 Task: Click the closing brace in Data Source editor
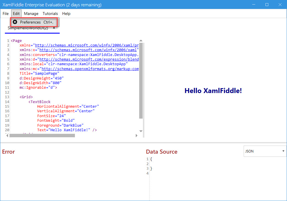151,169
